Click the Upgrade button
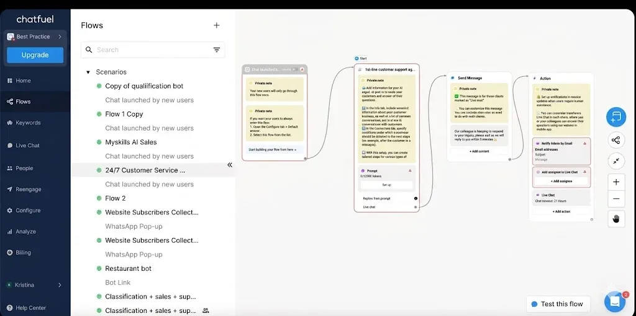The width and height of the screenshot is (636, 316). point(35,55)
